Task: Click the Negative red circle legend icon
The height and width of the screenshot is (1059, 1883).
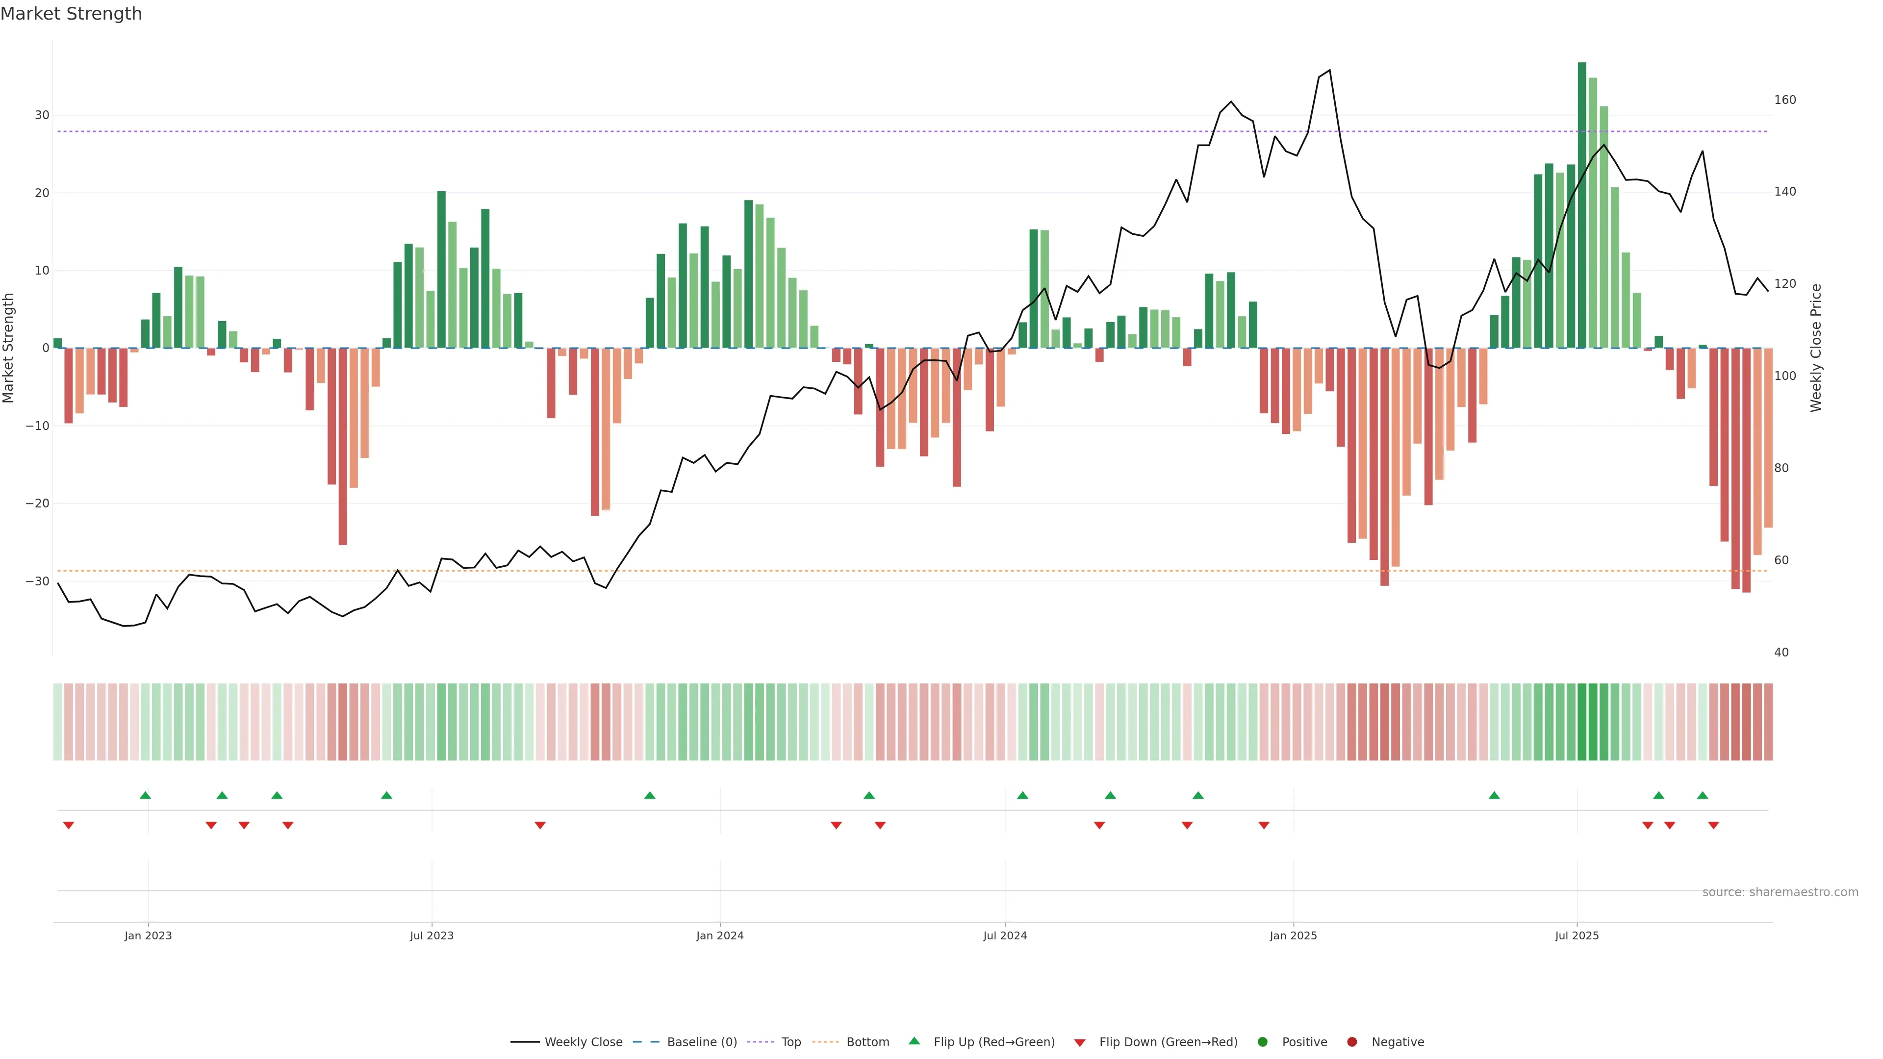Action: 1351,1042
